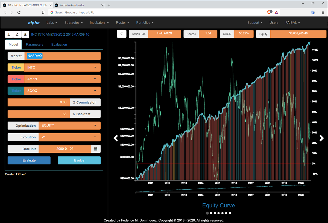The image size is (328, 223).
Task: Open the Users page
Action: pyautogui.click(x=274, y=23)
